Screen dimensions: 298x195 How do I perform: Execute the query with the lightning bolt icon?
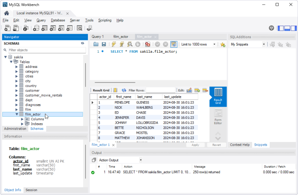[114, 45]
